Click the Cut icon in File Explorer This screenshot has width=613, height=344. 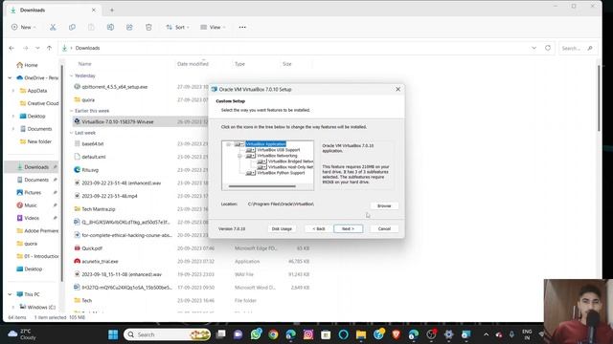coord(53,28)
